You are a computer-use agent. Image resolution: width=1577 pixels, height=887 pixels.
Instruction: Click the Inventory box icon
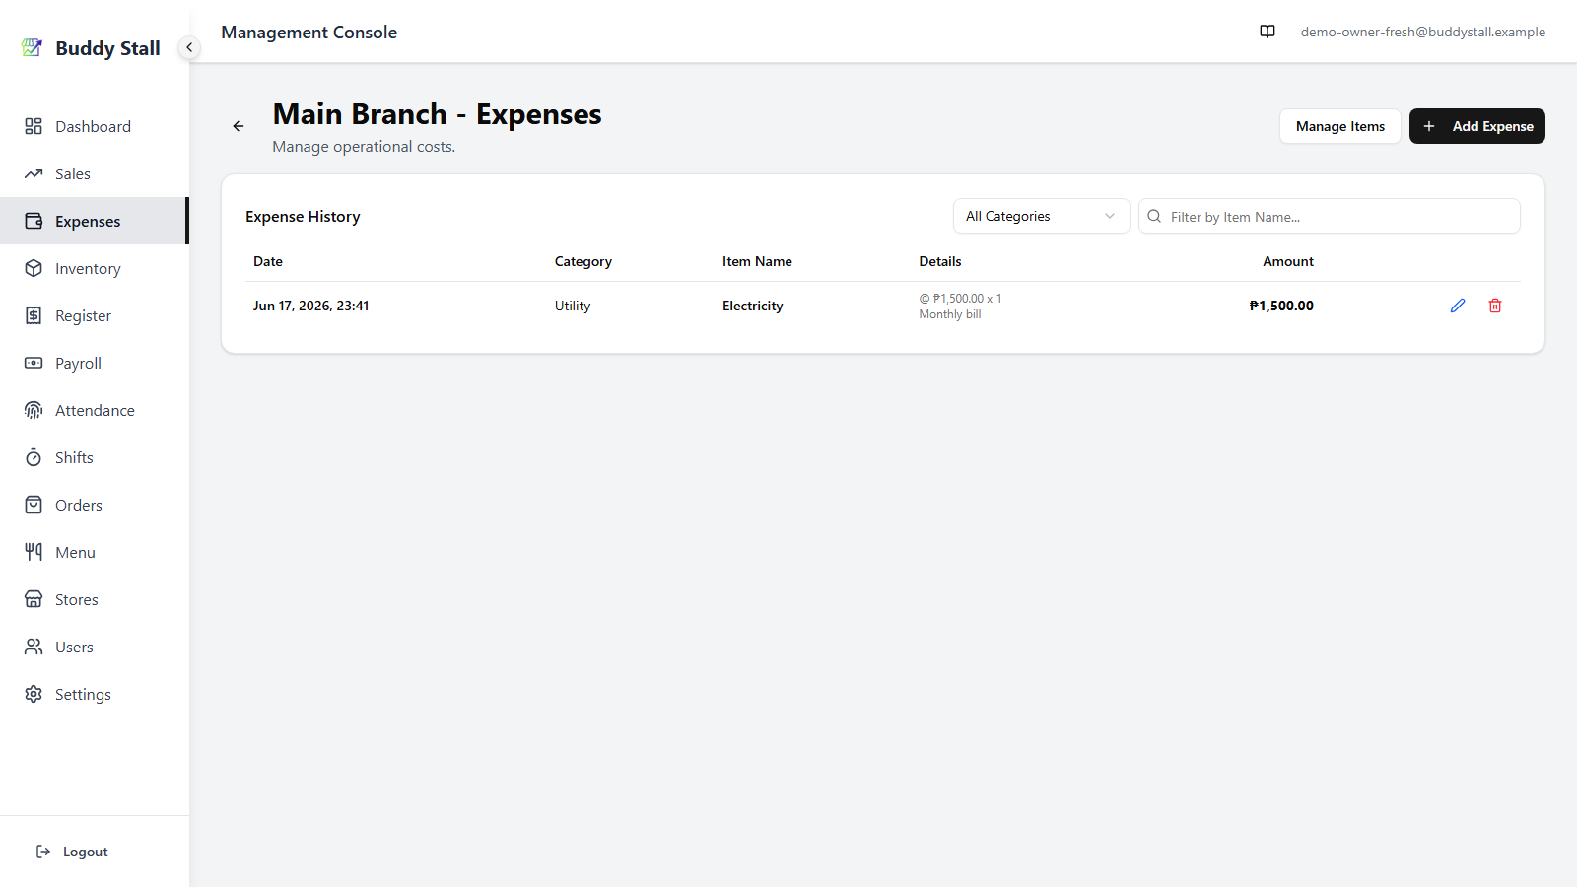(34, 268)
